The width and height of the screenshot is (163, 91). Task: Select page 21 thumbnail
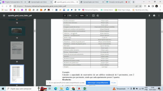coord(17,74)
